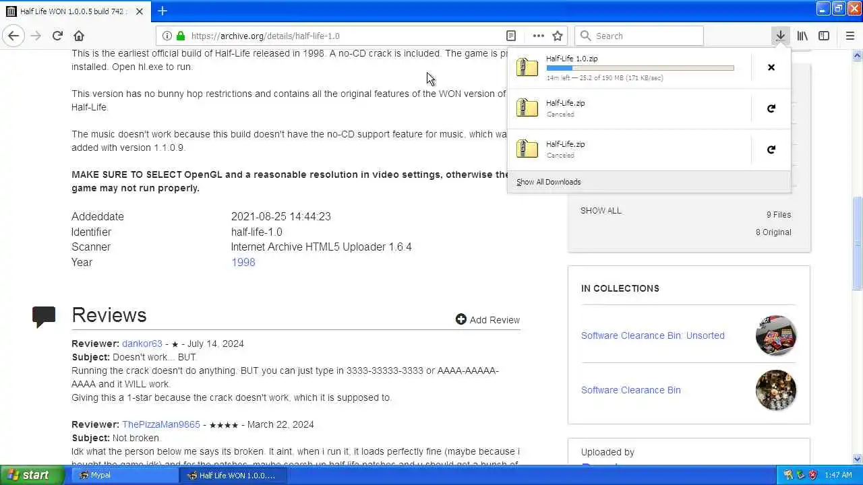Retry first canceled Half-Life.zip download
Screen dimensions: 863x485
771,108
